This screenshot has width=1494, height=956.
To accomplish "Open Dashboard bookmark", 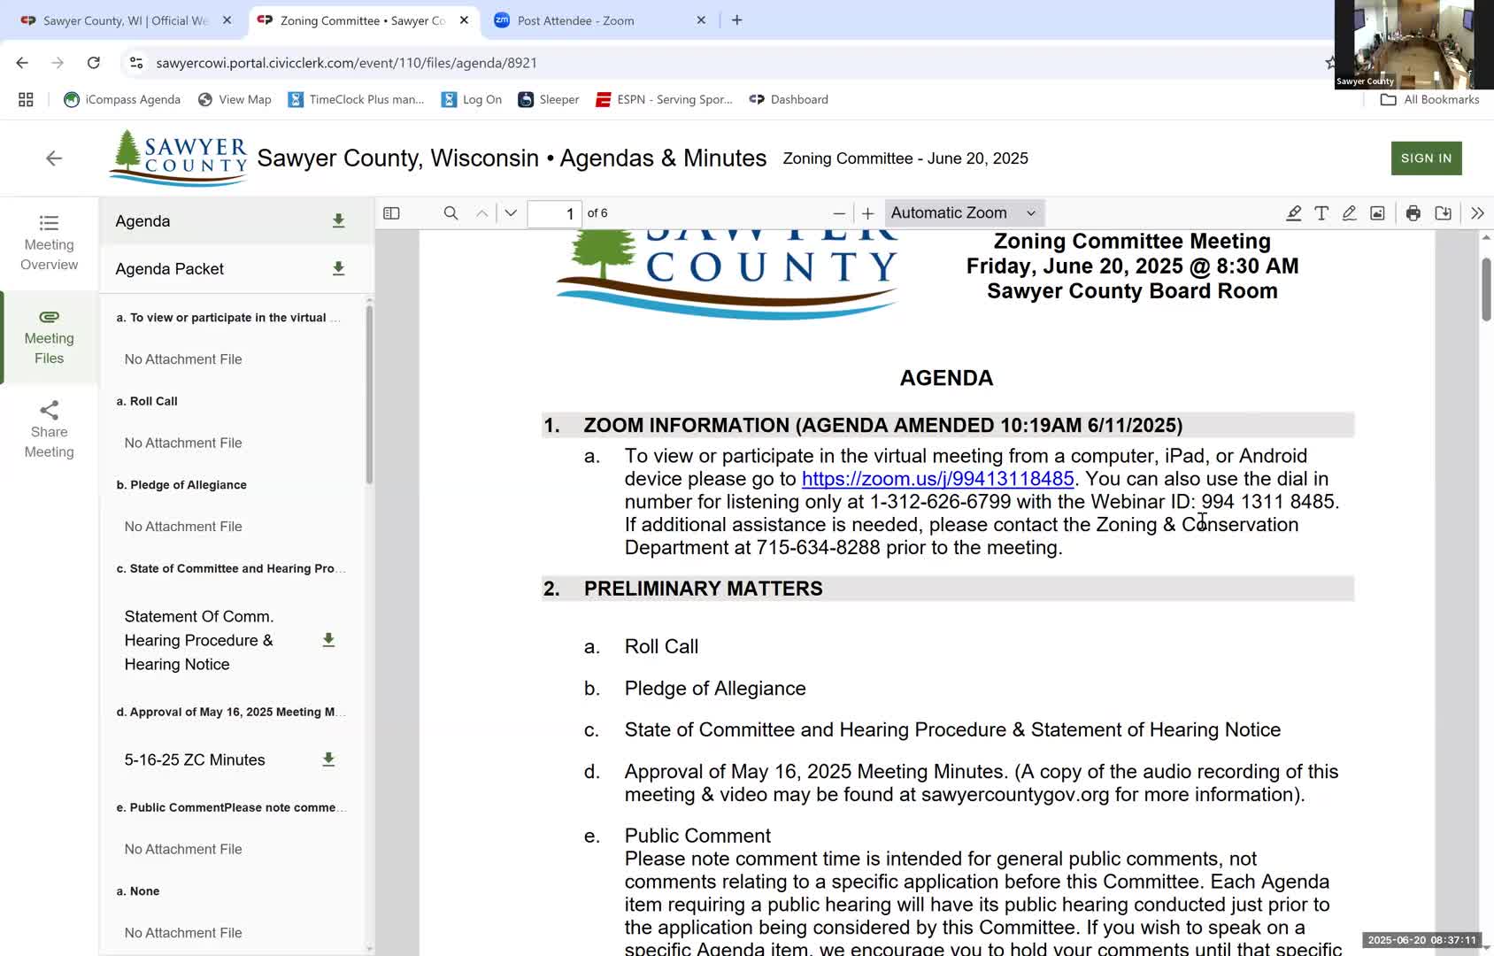I will pyautogui.click(x=789, y=100).
